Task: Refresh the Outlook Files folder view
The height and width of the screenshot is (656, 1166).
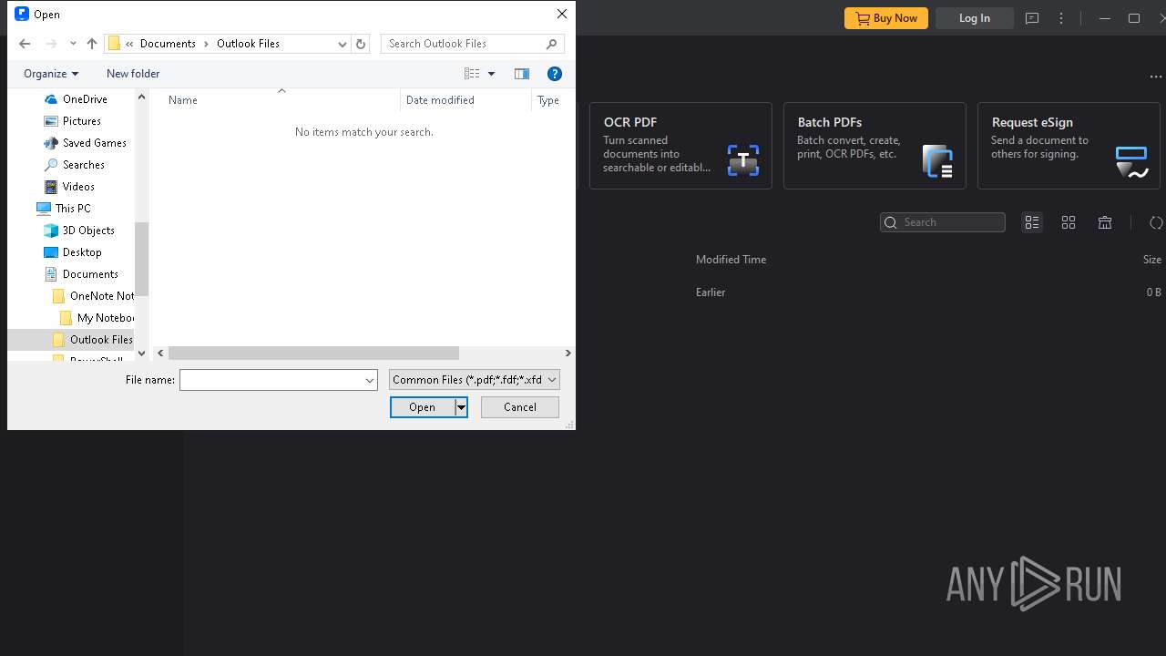Action: click(361, 44)
